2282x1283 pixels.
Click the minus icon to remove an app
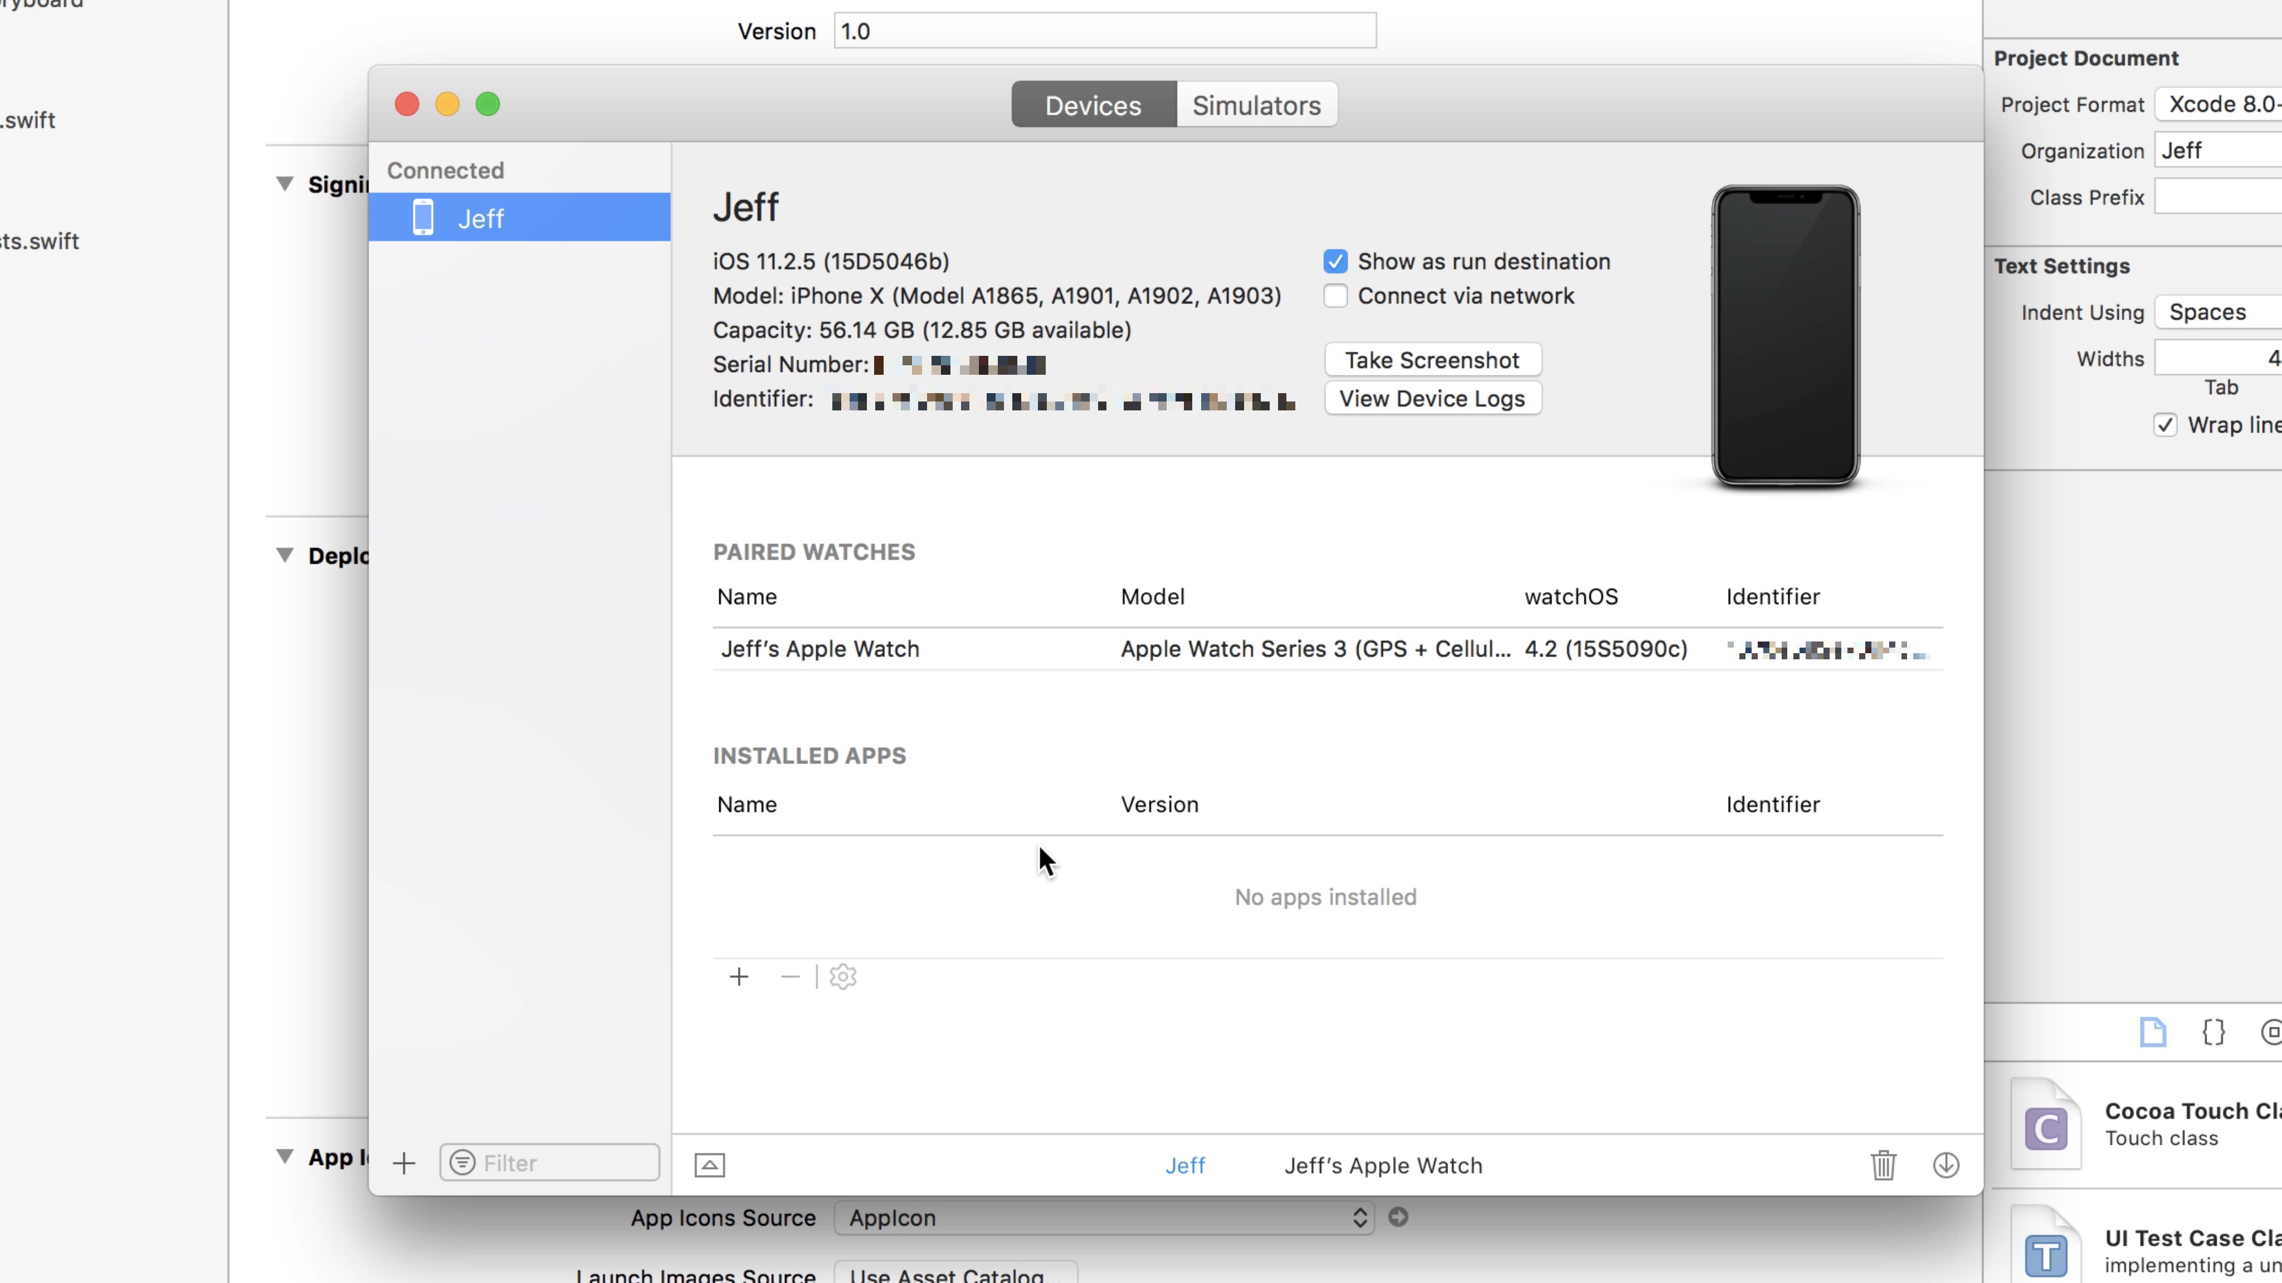(x=789, y=977)
